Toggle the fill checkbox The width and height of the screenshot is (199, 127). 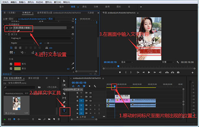11,64
